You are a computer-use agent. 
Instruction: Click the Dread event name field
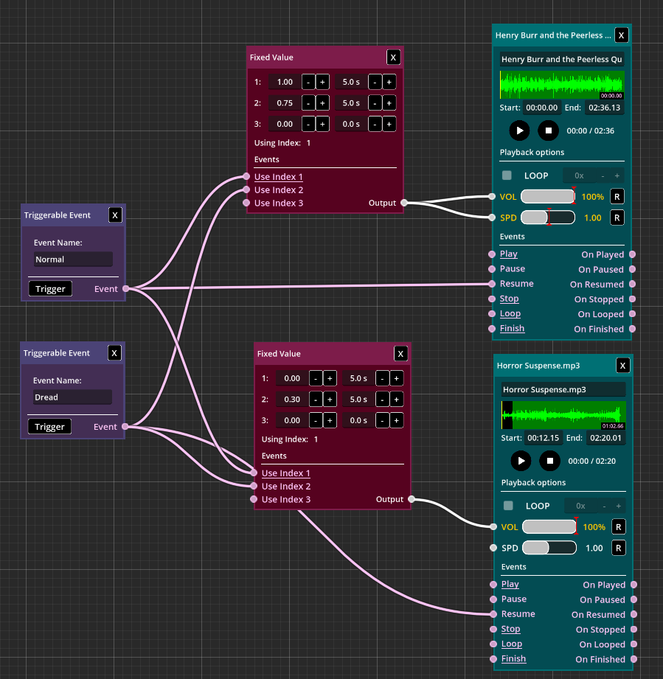tap(72, 397)
